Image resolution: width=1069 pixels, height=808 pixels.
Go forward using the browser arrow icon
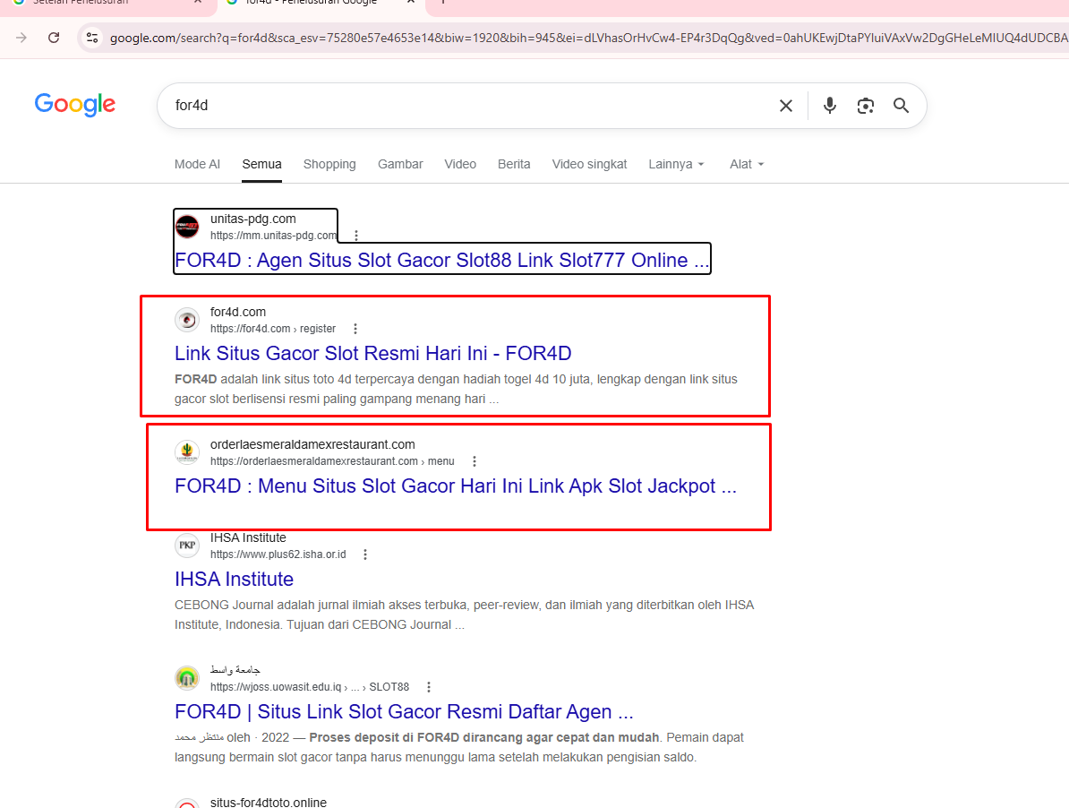(x=21, y=38)
